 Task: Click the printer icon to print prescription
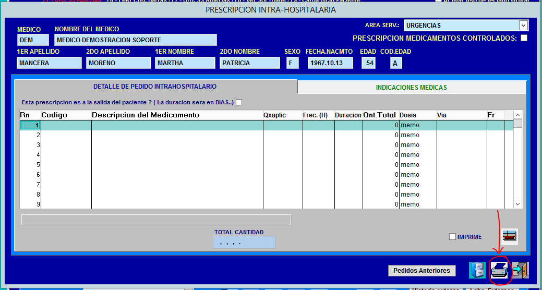(499, 270)
